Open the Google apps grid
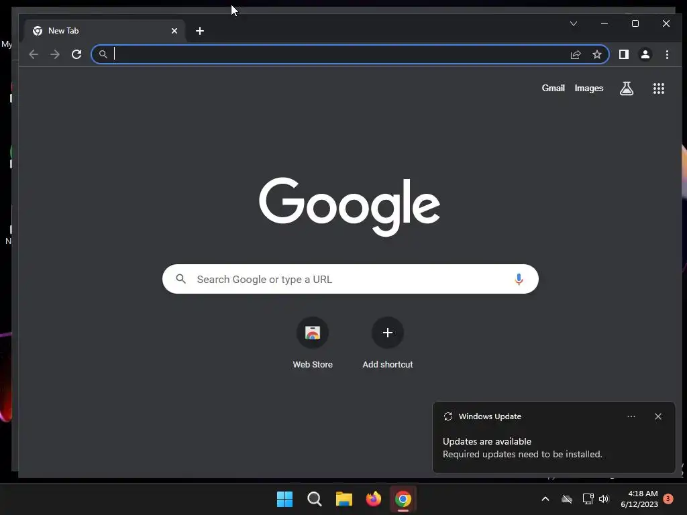The width and height of the screenshot is (687, 515). [x=659, y=89]
